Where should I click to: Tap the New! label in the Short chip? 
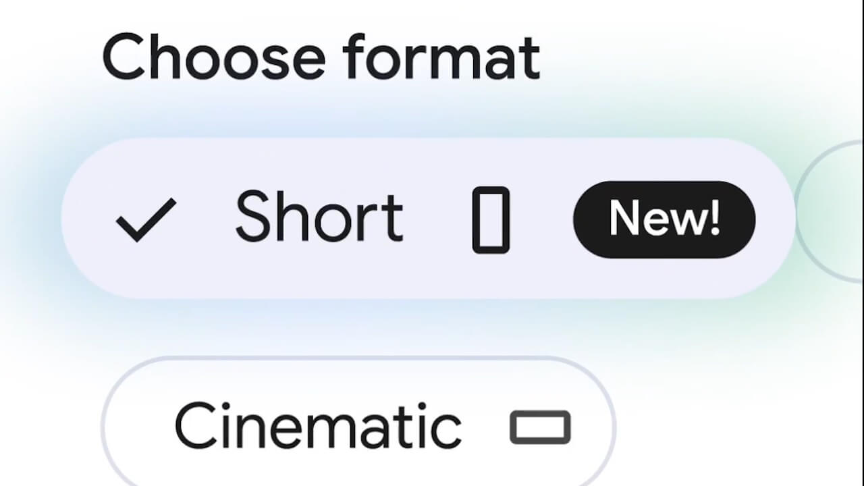[664, 219]
